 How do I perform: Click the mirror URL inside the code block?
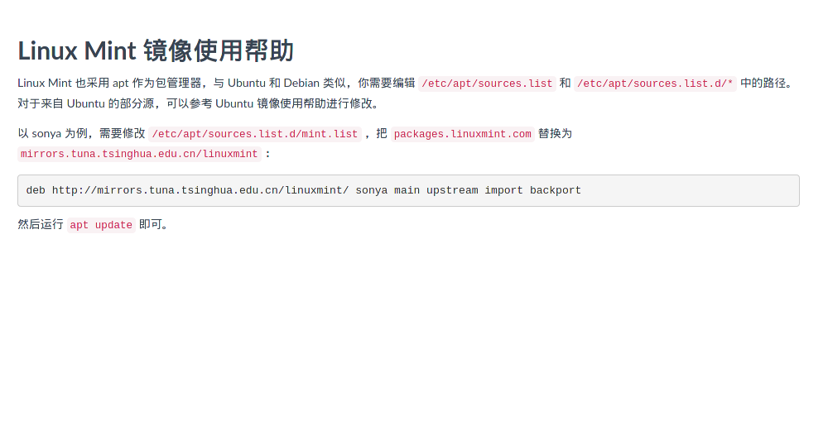point(200,190)
